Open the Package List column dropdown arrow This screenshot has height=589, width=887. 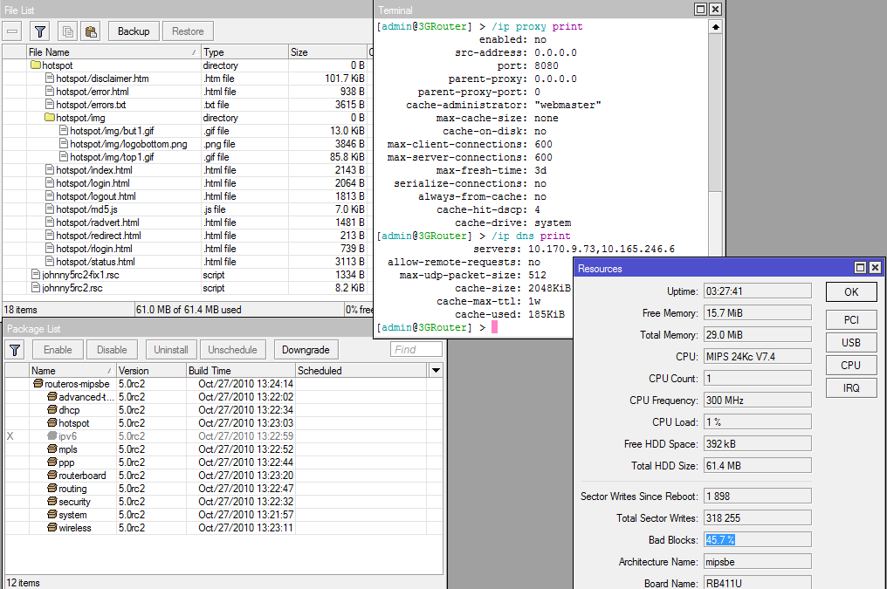pyautogui.click(x=436, y=371)
